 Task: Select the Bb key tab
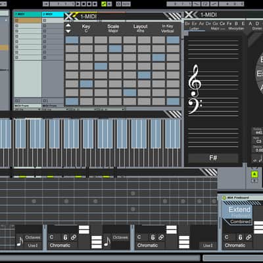187,24
